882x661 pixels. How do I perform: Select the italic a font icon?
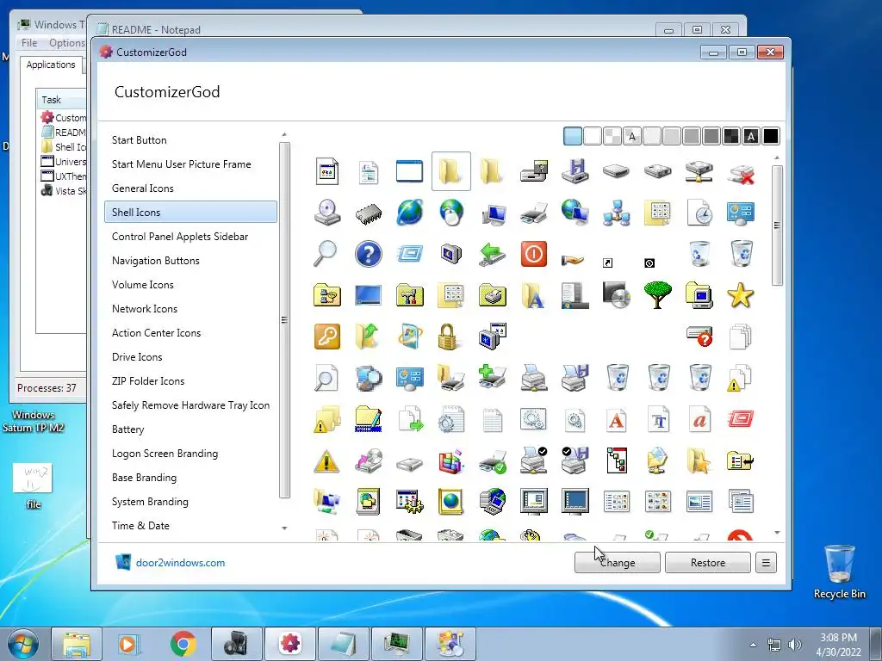click(699, 419)
